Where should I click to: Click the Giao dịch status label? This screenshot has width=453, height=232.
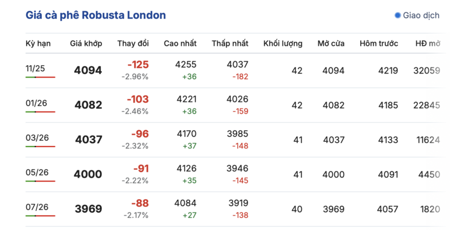[421, 16]
